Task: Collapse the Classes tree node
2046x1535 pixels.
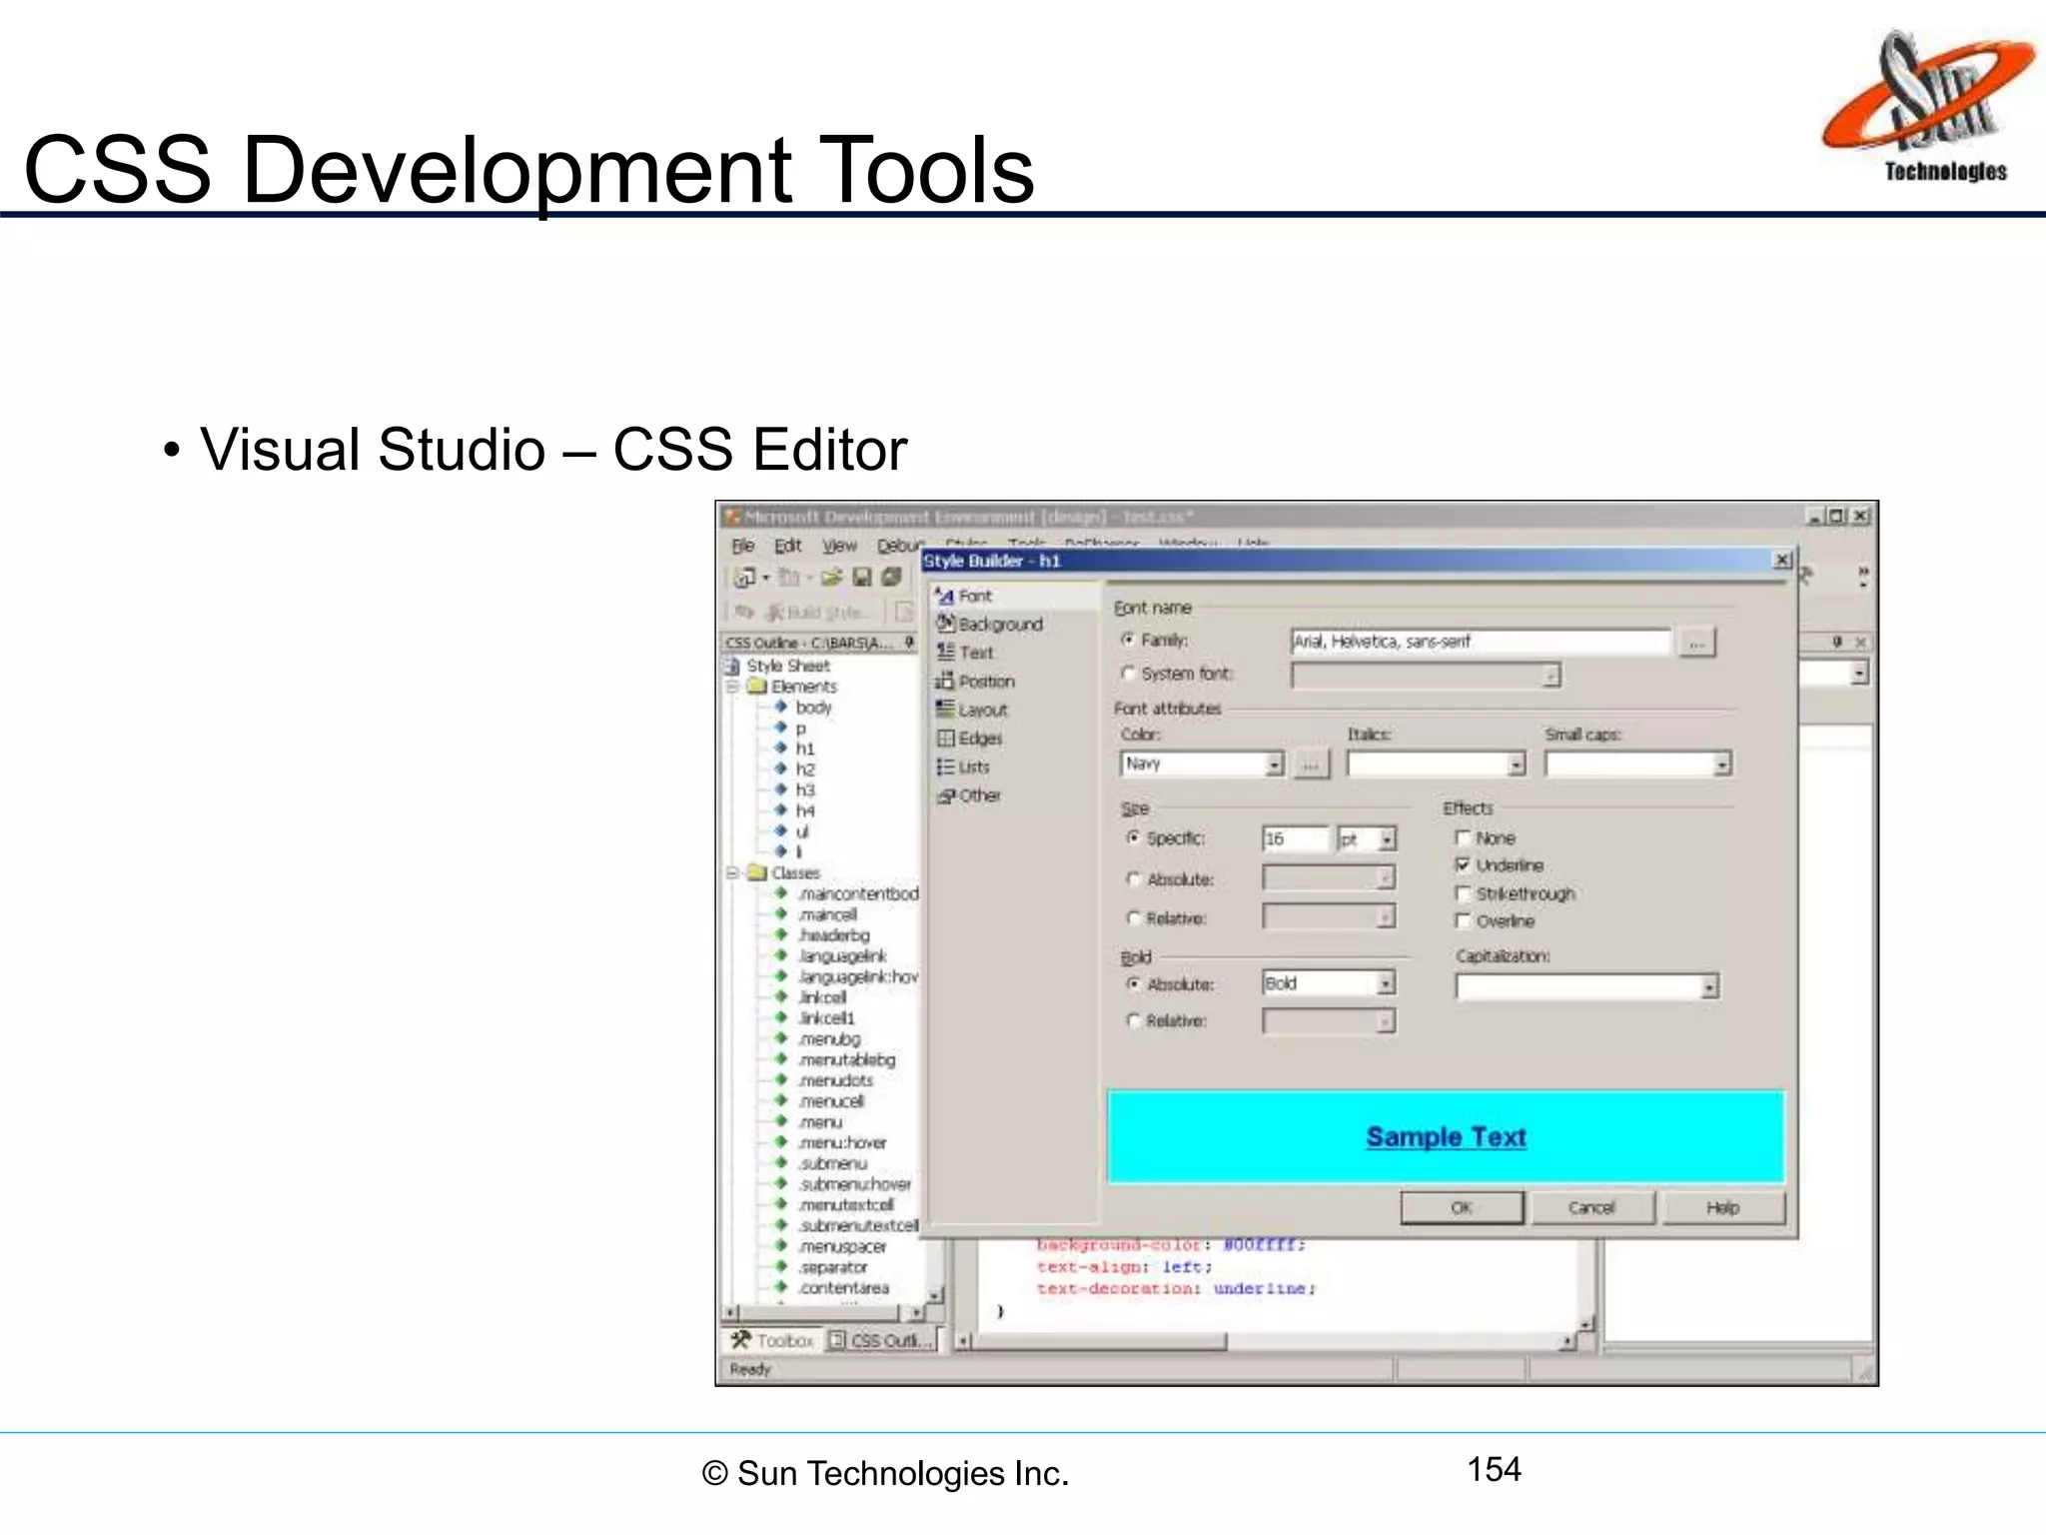Action: pyautogui.click(x=732, y=872)
